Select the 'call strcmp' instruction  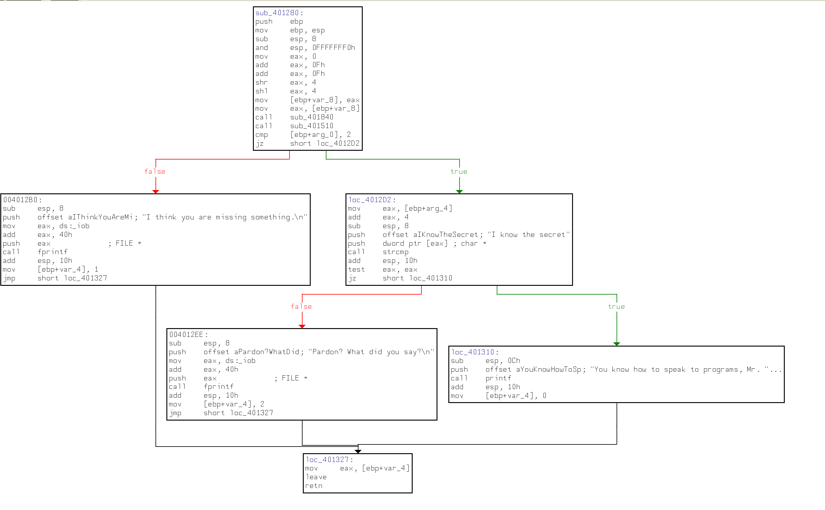point(378,252)
